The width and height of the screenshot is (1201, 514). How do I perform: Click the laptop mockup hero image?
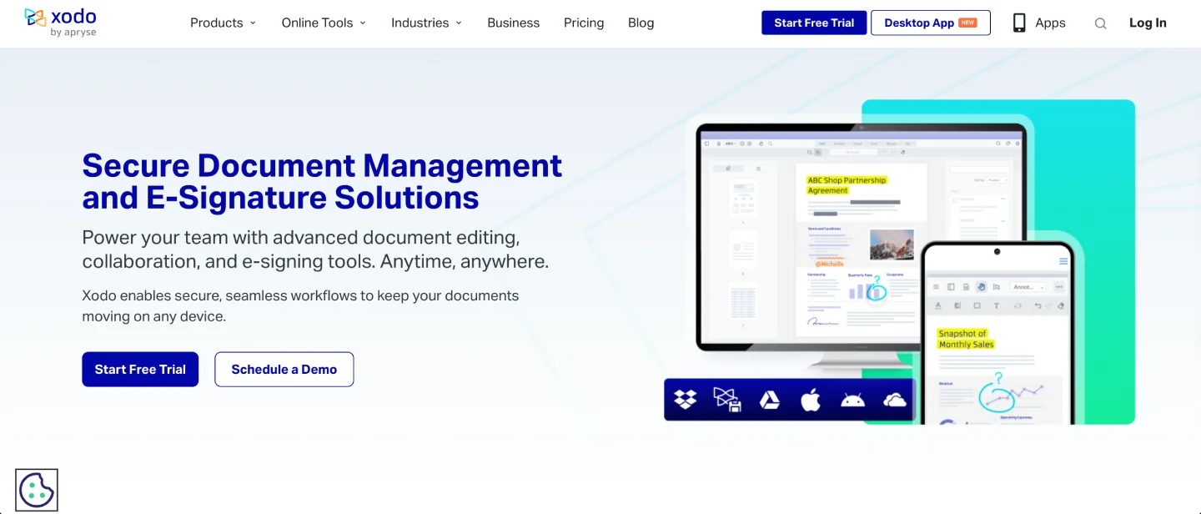click(862, 246)
